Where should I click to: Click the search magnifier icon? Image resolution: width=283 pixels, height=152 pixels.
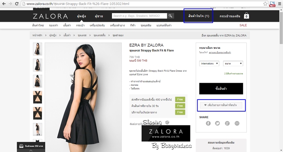(170, 16)
